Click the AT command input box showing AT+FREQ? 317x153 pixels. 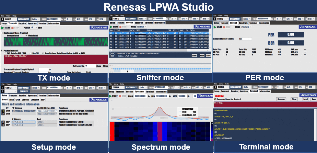265,105
